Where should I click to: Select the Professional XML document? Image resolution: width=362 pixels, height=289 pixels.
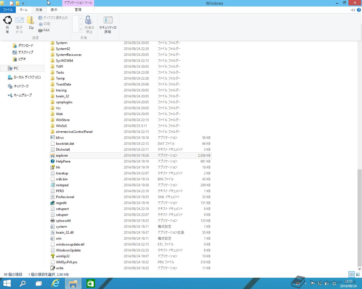[x=130, y=197]
